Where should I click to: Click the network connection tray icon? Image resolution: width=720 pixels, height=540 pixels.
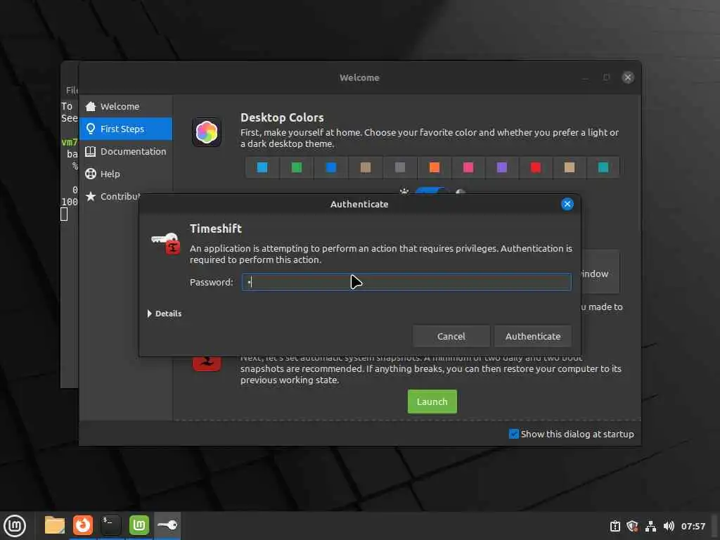pos(650,526)
